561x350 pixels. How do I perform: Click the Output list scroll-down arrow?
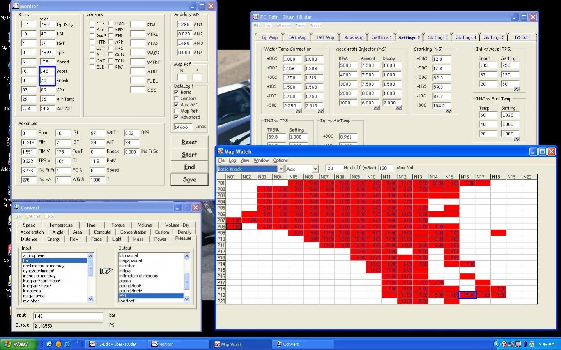point(187,299)
